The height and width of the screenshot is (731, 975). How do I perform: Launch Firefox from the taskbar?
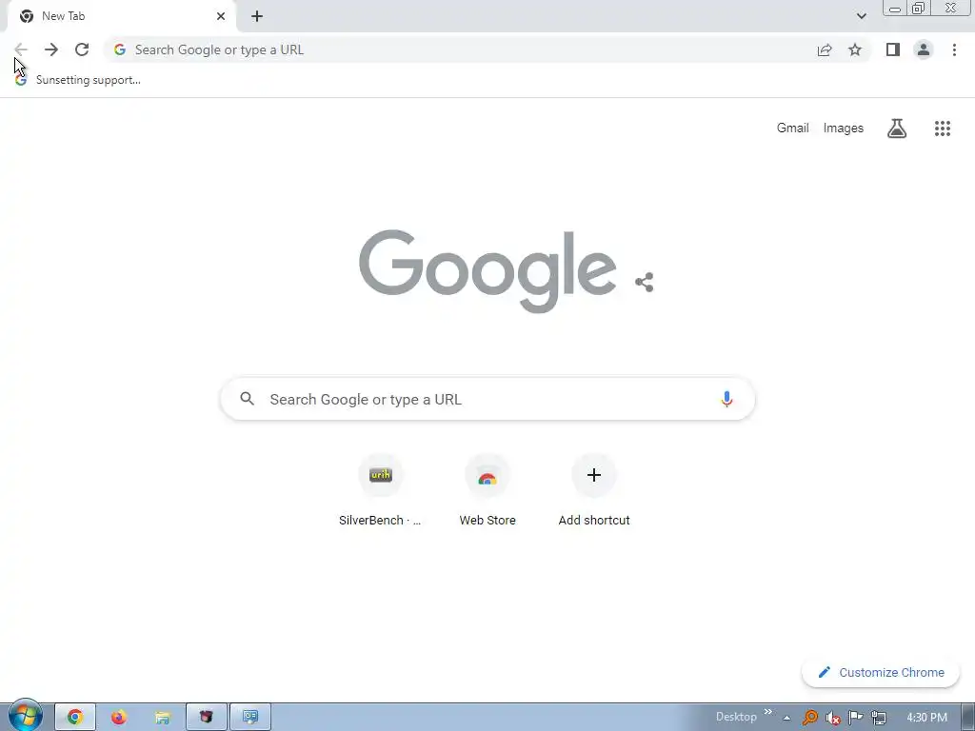119,718
